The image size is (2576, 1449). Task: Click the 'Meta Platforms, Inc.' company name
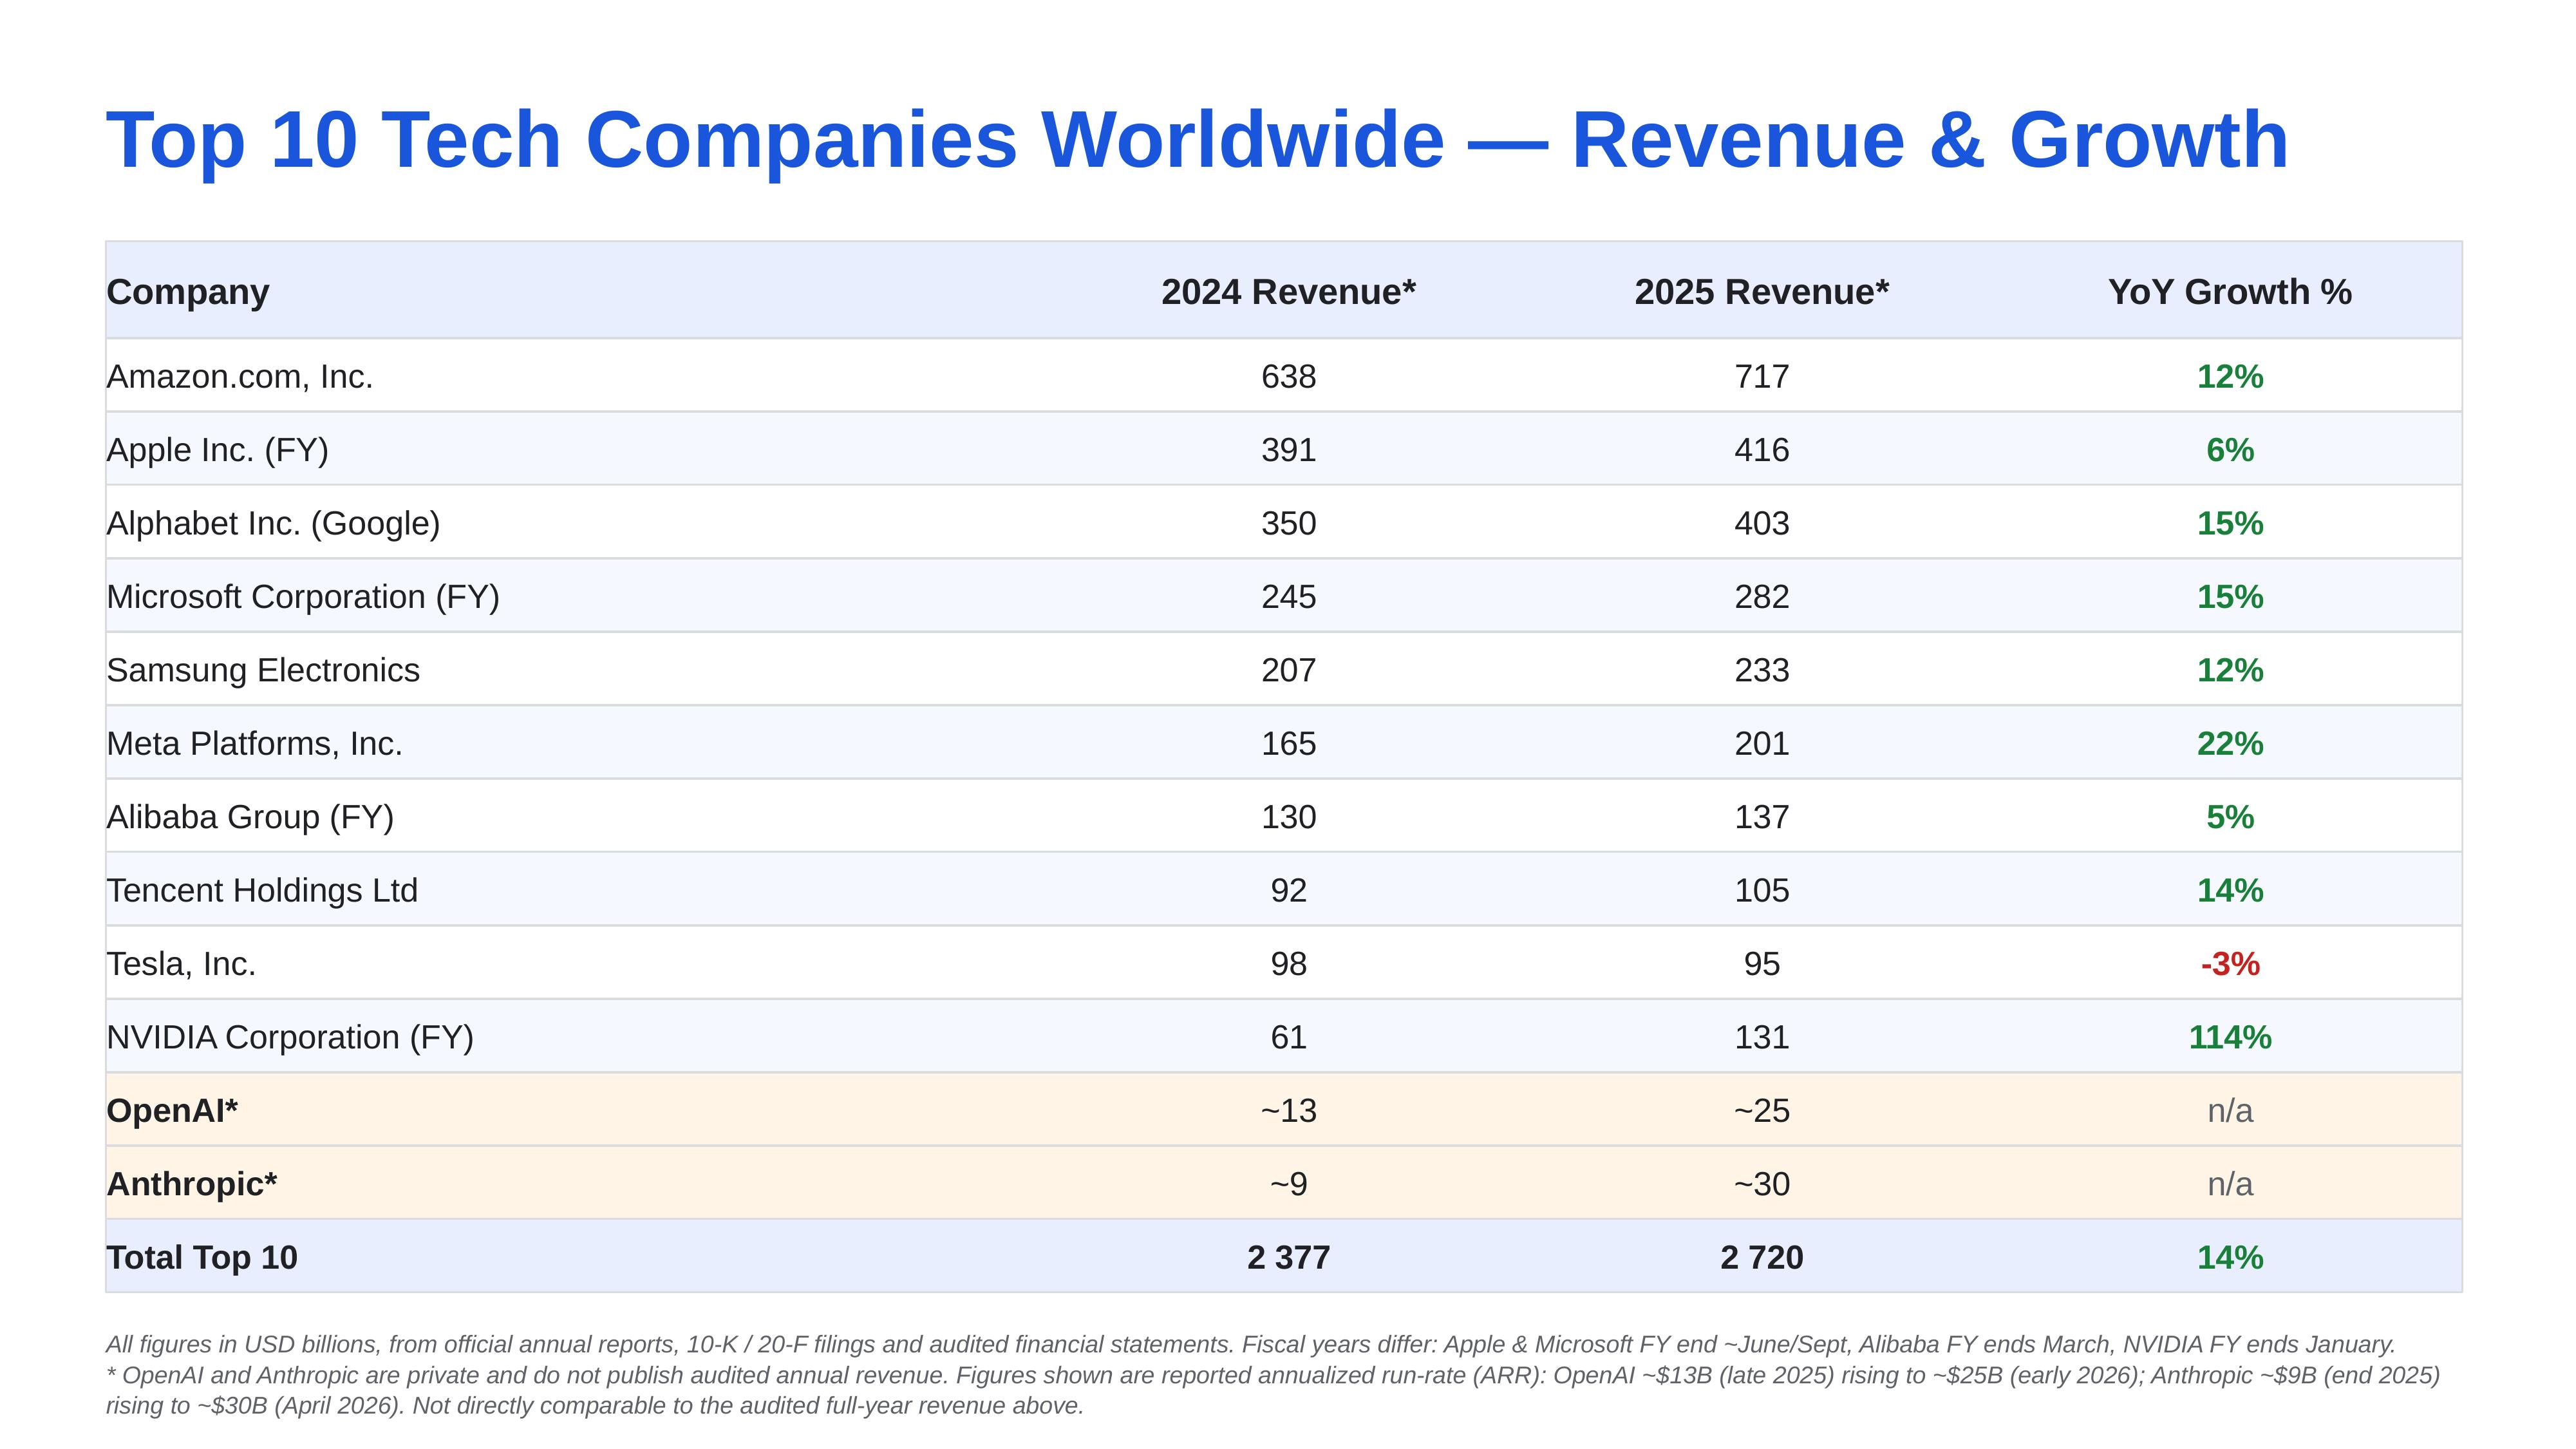point(255,744)
